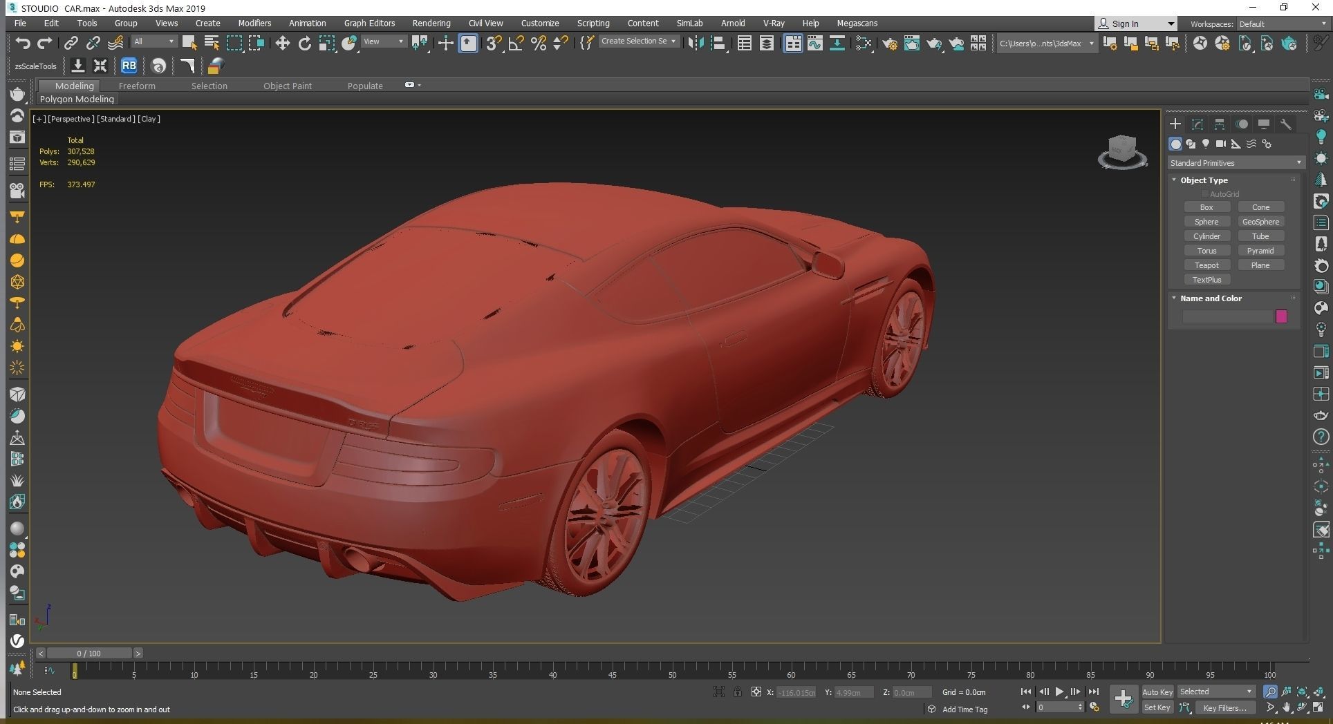Choose the Select Object tool
Screen dimensions: 1333x724
click(189, 44)
